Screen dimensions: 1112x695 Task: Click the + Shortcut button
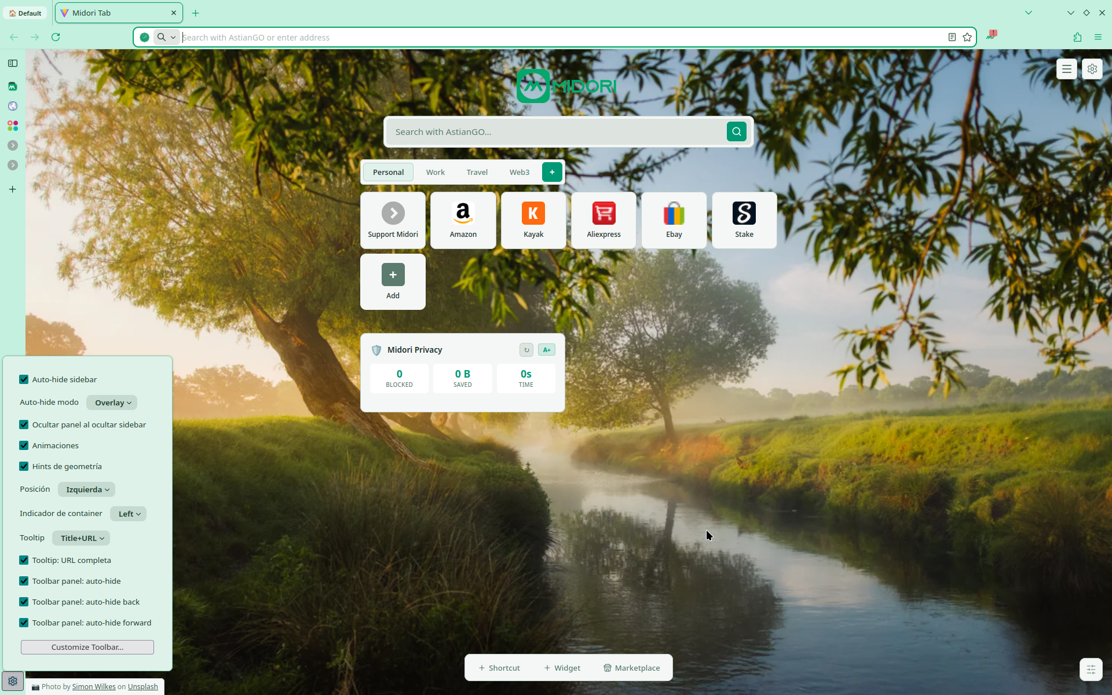[499, 668]
